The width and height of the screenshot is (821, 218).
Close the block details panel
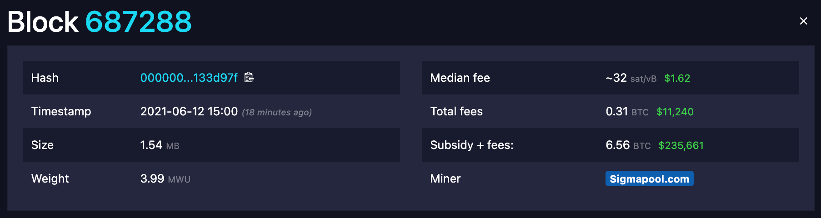(803, 21)
